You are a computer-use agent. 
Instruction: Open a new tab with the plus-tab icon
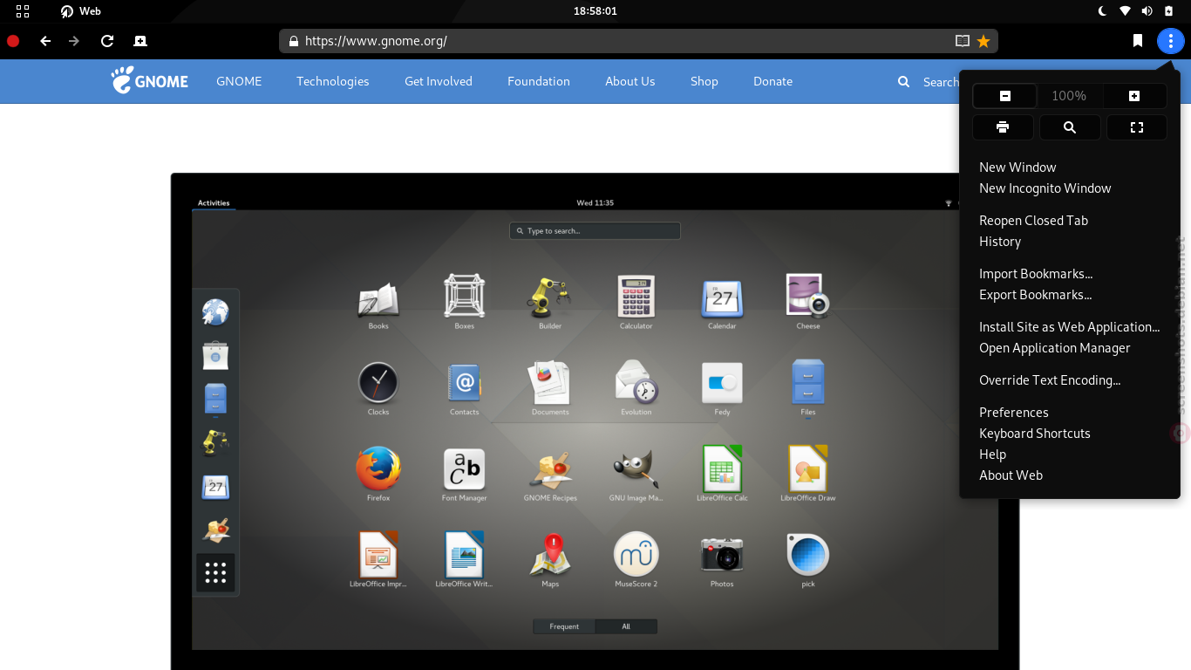click(140, 41)
